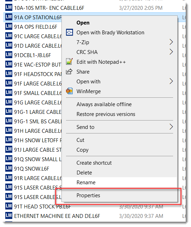Click LM icon of 91R LARGE CABLE file
Viewport: 191px width, 227px height.
(x=8, y=178)
